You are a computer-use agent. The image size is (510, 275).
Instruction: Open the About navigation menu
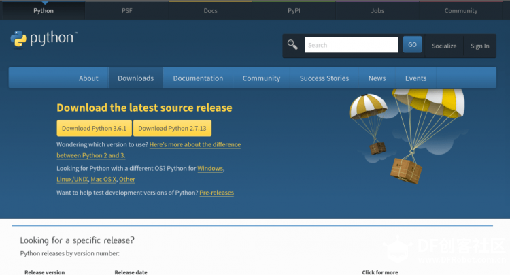point(88,78)
